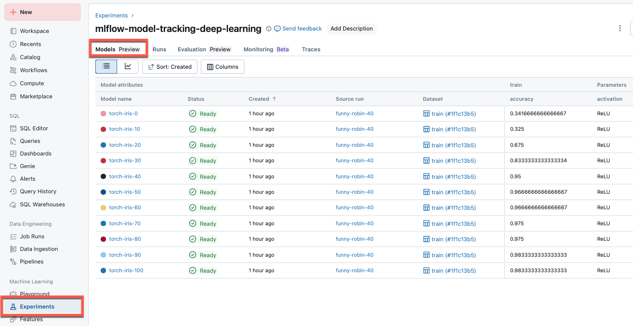Click the info icon beside experiment title
Viewport: 633px width, 326px height.
(269, 29)
